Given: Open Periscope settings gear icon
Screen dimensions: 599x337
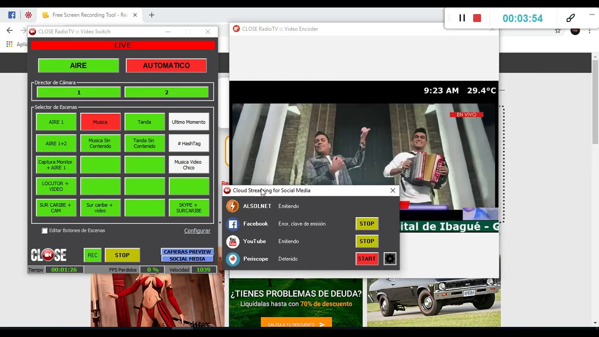Looking at the screenshot, I should pyautogui.click(x=390, y=258).
